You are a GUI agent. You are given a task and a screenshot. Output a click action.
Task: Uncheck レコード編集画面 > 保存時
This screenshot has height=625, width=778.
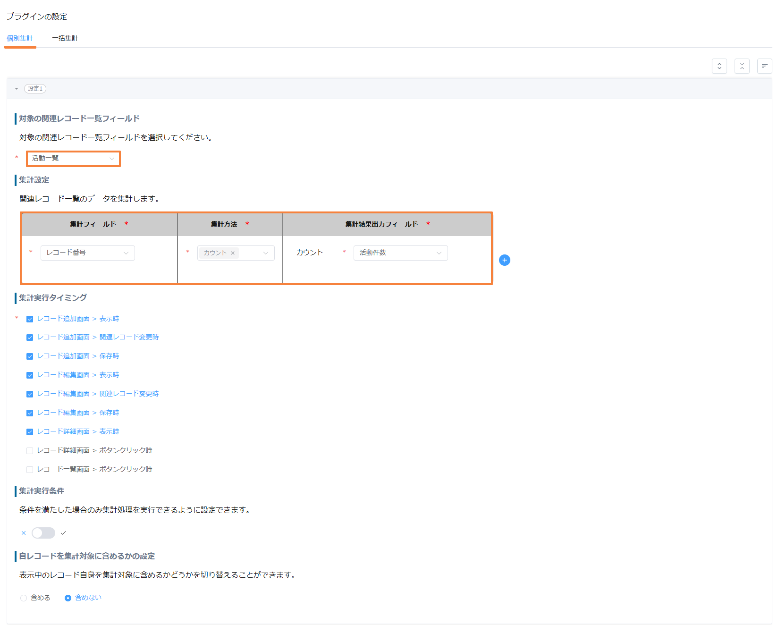[30, 413]
